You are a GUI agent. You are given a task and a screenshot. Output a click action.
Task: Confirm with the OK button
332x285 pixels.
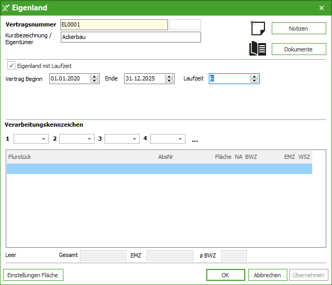[x=225, y=275]
